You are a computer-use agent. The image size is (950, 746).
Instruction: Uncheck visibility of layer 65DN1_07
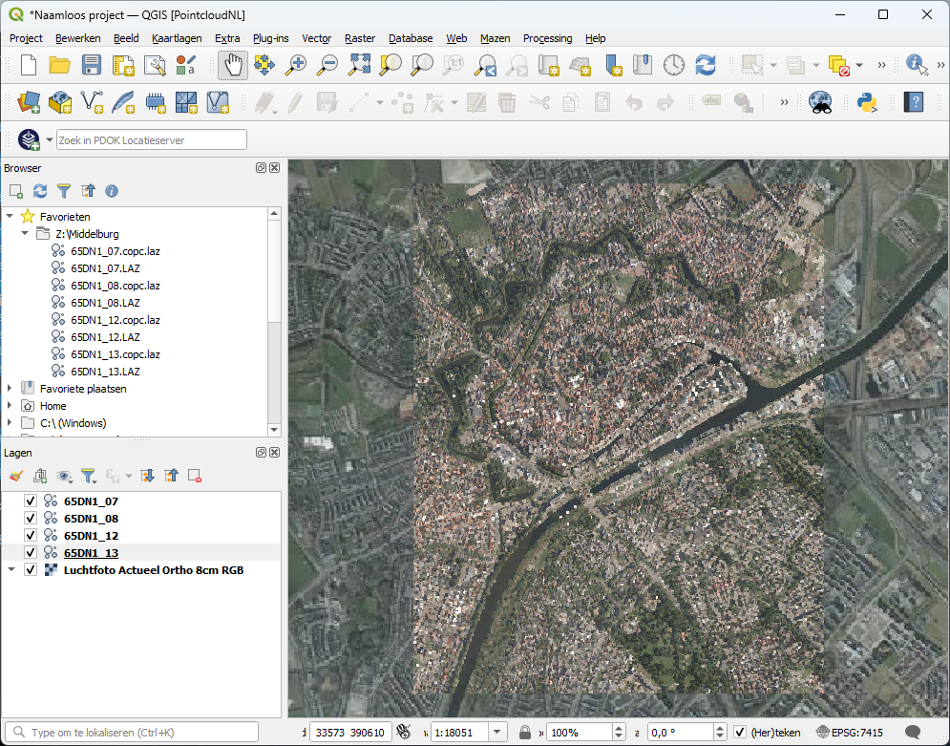pos(30,501)
